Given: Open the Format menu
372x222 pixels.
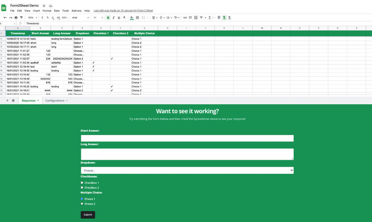Looking at the screenshot, I should click(47, 11).
